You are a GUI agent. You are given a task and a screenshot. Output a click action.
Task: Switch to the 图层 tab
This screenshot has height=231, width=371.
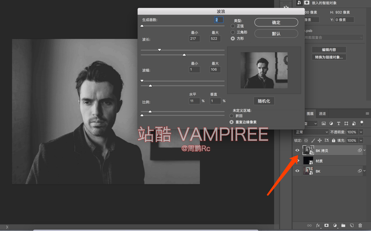[310, 113]
